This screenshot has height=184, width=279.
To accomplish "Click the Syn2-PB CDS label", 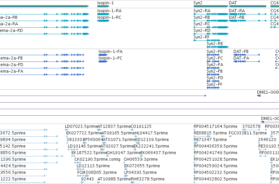I will [x=215, y=71].
